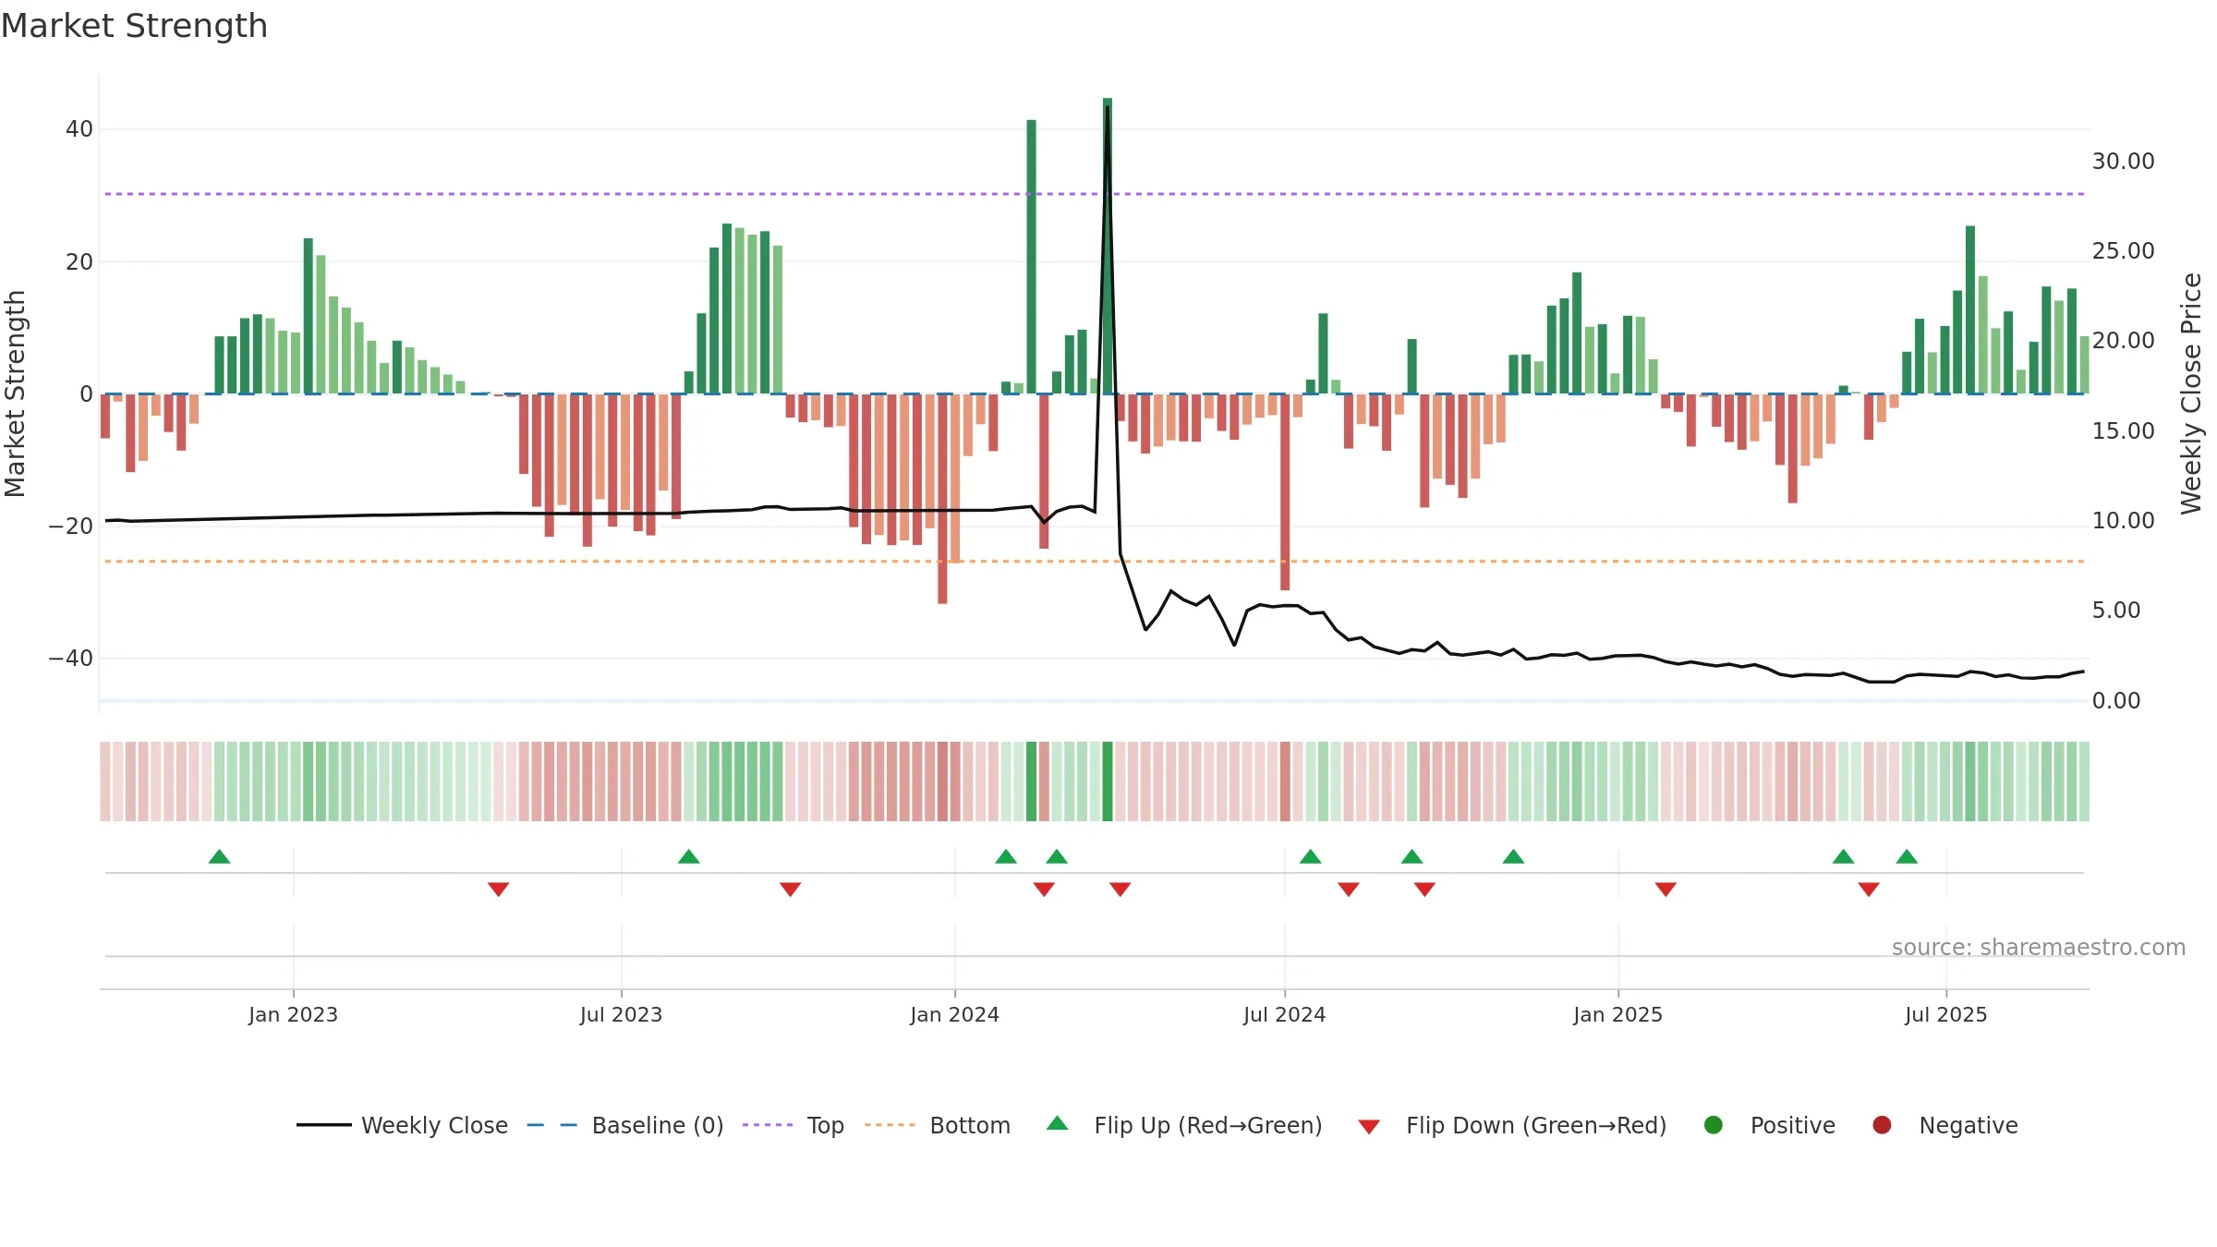Image resolution: width=2217 pixels, height=1247 pixels.
Task: Click the first green flip-up triangle after Jan 2024
Action: pos(1006,856)
